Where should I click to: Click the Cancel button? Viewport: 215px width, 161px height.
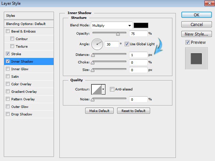tap(196, 24)
